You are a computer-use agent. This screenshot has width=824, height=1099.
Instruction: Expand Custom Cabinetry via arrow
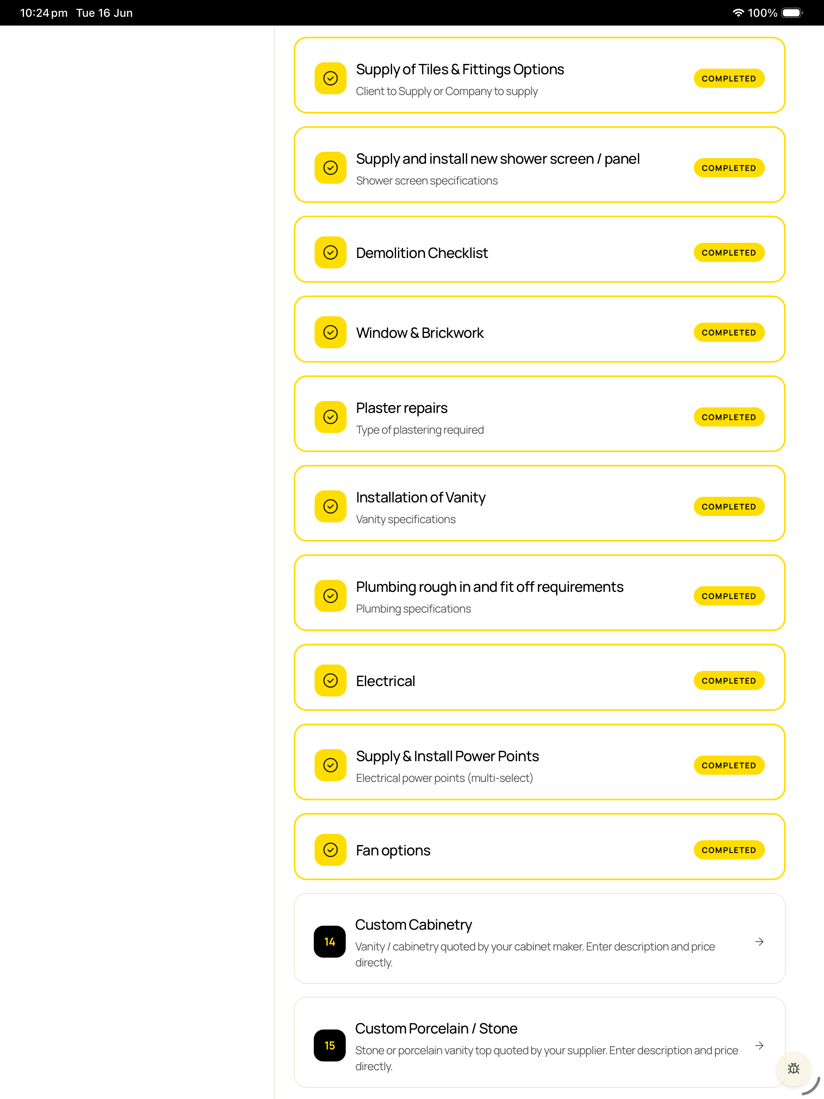pyautogui.click(x=759, y=942)
